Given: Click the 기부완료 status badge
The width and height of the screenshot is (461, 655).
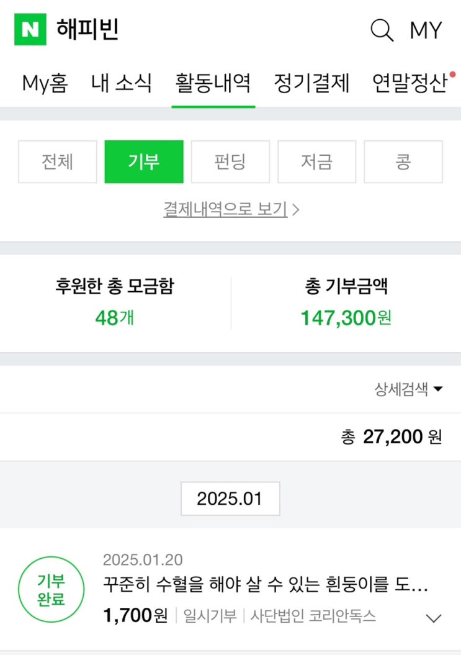Looking at the screenshot, I should (x=51, y=590).
